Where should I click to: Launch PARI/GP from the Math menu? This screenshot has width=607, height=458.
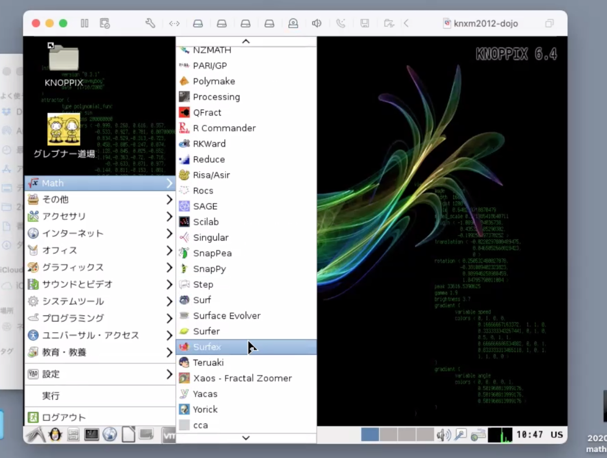pos(246,66)
